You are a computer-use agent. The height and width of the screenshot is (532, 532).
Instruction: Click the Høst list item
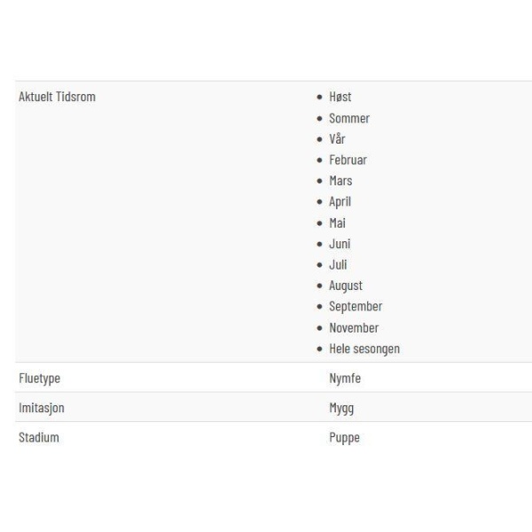pos(340,97)
